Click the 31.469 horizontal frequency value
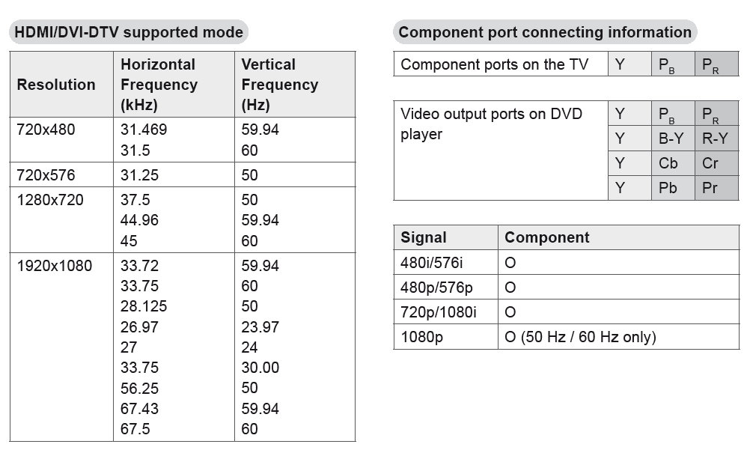Screen dimensions: 750x453 [144, 130]
